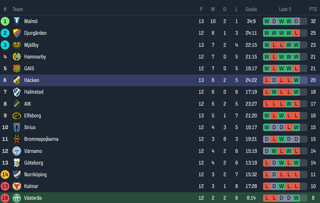Click the Djurgården club badge
This screenshot has width=320, height=203.
click(x=17, y=33)
